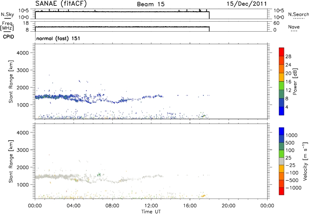Click the bright blue lowest power swatch
This screenshot has height=214, width=309.
pyautogui.click(x=282, y=111)
